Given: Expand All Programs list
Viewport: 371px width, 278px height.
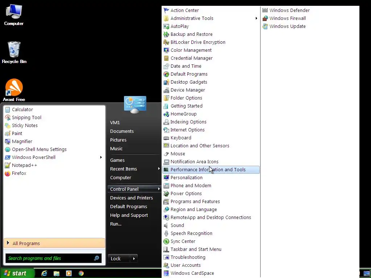Looking at the screenshot, I should click(x=54, y=243).
